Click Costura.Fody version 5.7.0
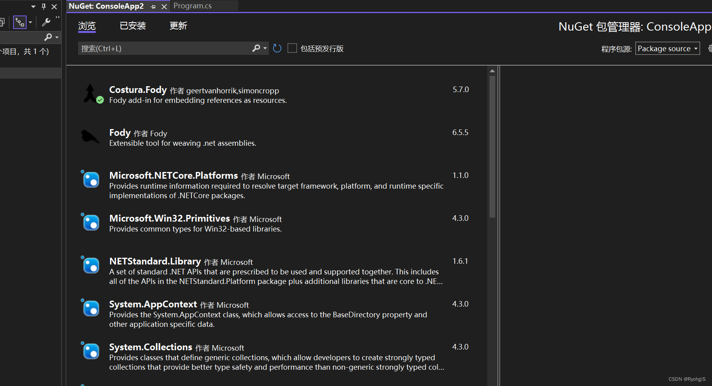This screenshot has height=386, width=712. [x=461, y=90]
